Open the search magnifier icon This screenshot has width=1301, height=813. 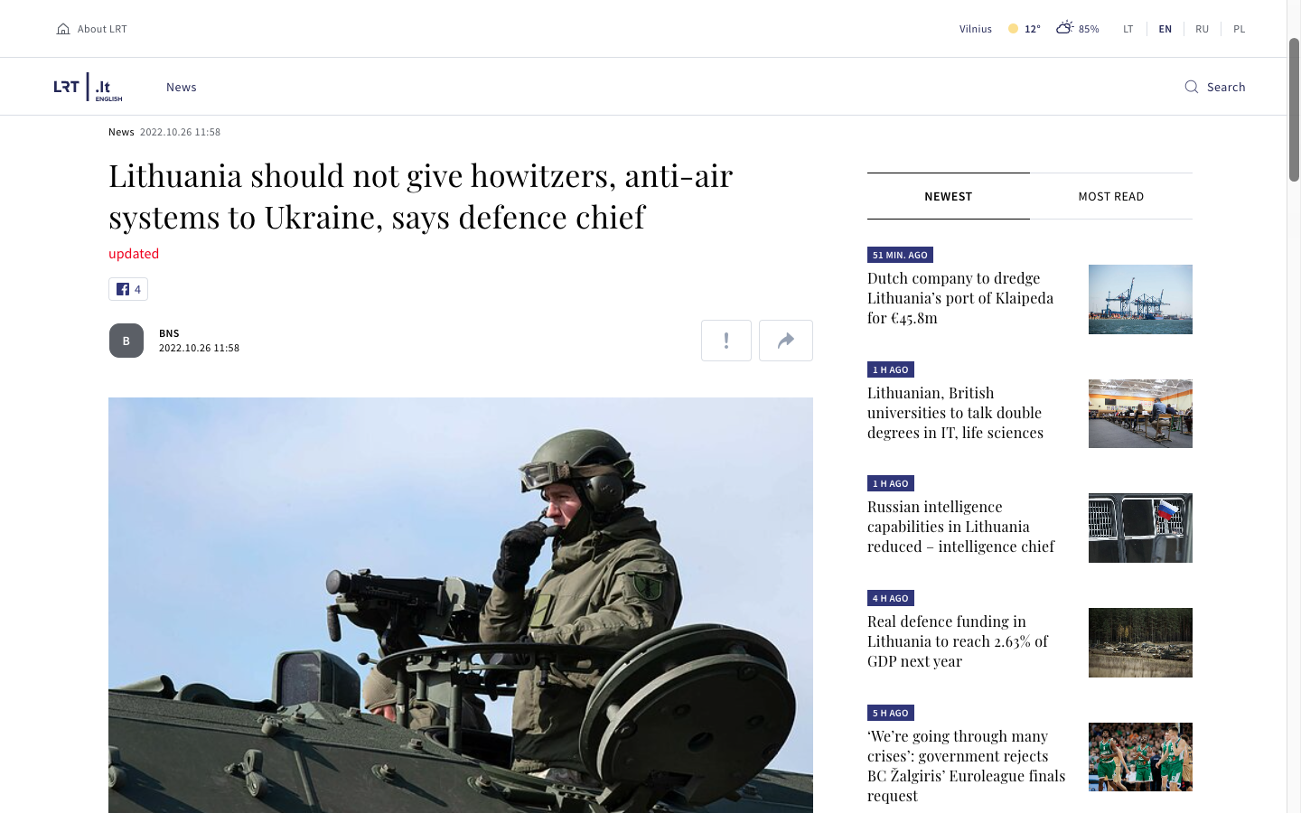pos(1192,87)
